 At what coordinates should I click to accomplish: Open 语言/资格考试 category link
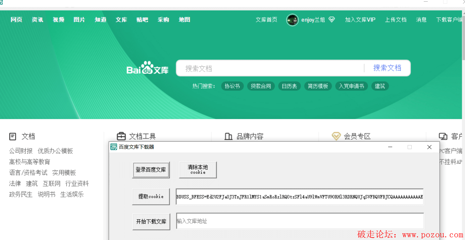point(28,173)
